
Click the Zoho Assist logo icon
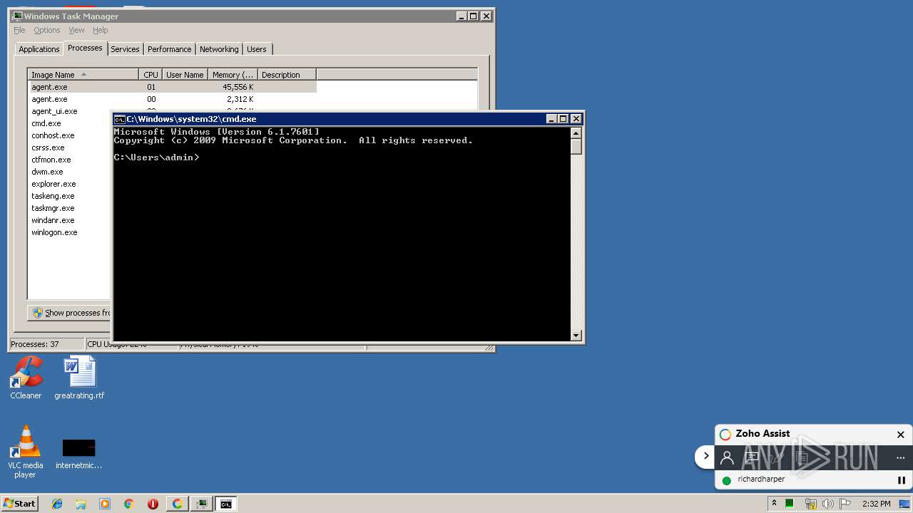pyautogui.click(x=725, y=435)
